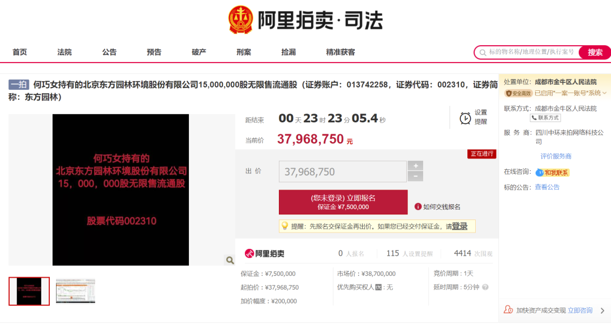Click the light bulb reminder icon
The image size is (611, 329).
tap(285, 226)
